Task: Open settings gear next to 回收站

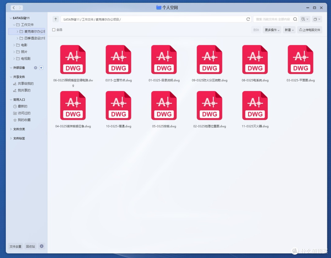Action: [42, 246]
